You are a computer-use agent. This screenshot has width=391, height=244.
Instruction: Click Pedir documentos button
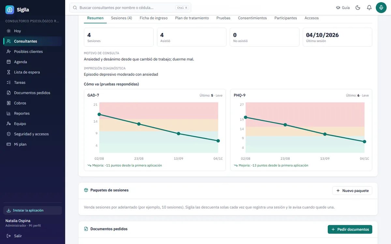click(x=350, y=229)
